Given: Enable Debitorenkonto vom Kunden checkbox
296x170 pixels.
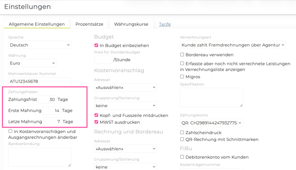Looking at the screenshot, I should [182, 157].
